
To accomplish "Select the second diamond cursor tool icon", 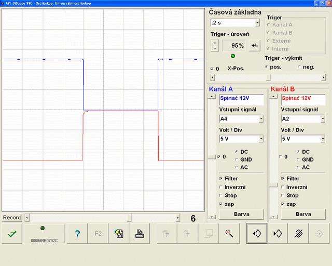I will [278, 234].
